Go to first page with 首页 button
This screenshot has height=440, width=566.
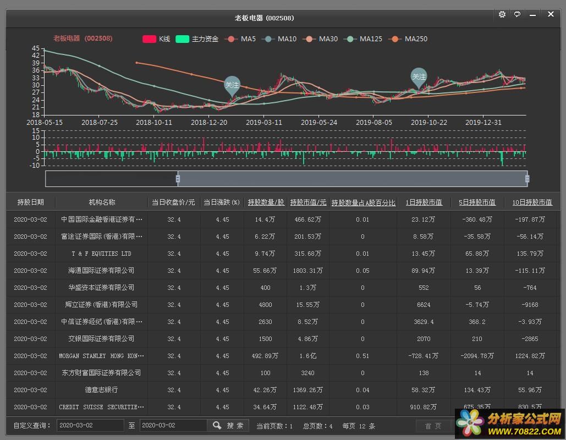433,426
